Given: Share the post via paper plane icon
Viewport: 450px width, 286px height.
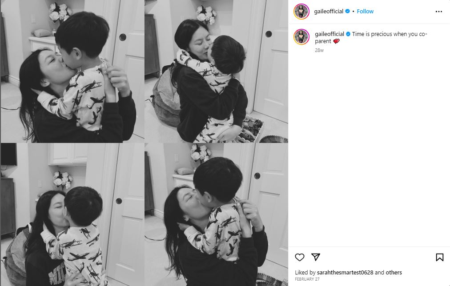Looking at the screenshot, I should [316, 257].
